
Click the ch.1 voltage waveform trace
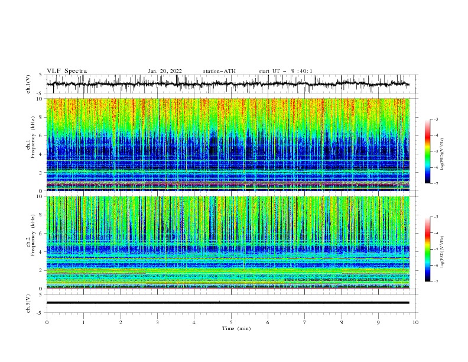click(227, 84)
